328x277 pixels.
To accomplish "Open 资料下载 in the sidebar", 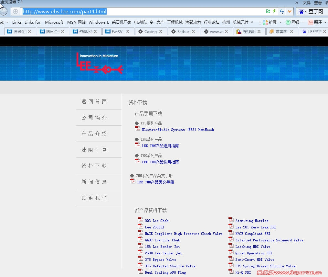I will tap(94, 166).
